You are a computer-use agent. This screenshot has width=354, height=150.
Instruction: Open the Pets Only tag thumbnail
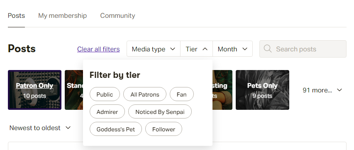pos(262,90)
